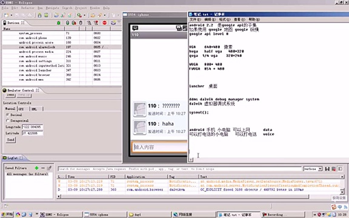Open the Notepad 帮助 menu
Screen dimensions: 349x218
(x=254, y=19)
